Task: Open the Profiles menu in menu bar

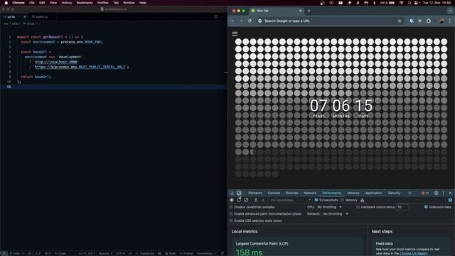Action: [102, 3]
